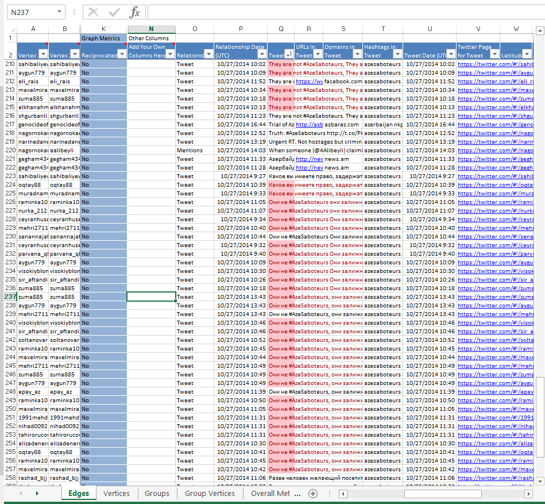Click the previous sheet navigation arrow
Screen dimensions: 545x504
21,493
